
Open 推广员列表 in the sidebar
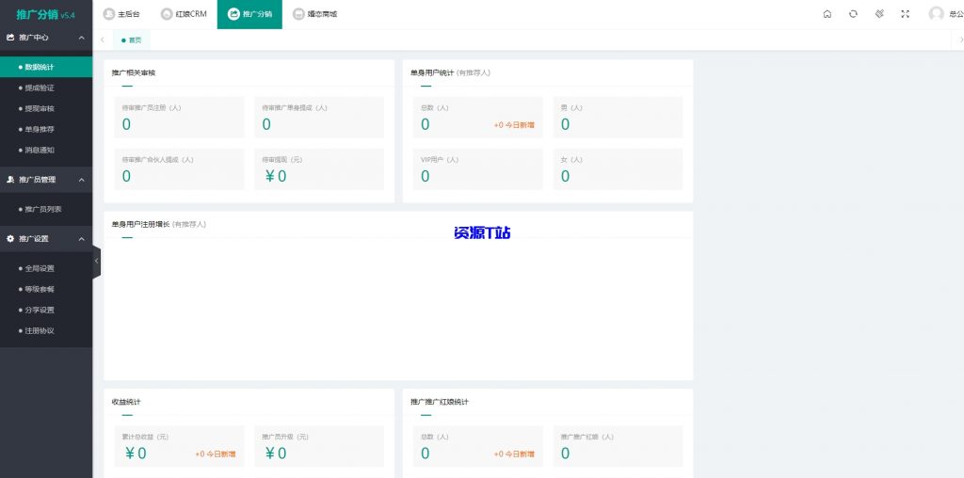[42, 209]
